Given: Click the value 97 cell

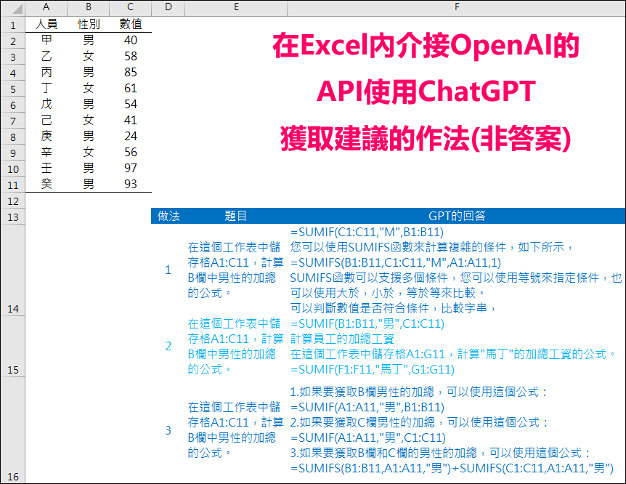Looking at the screenshot, I should (130, 169).
